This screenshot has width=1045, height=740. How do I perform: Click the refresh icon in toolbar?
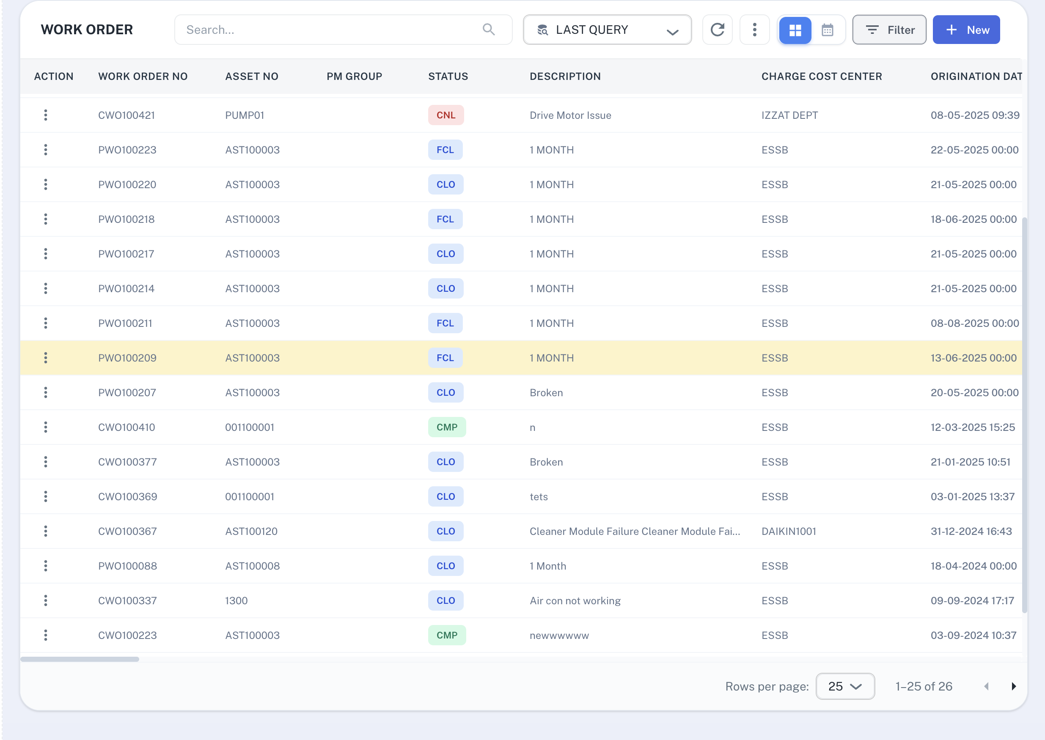[x=717, y=30]
